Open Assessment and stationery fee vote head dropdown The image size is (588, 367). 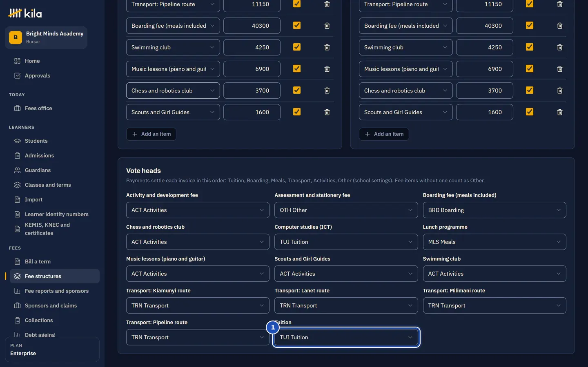coord(346,210)
